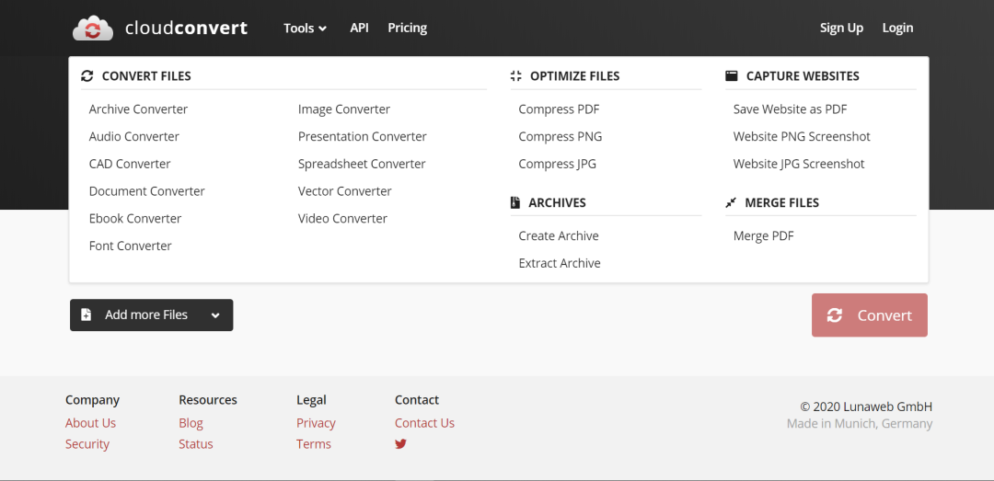Select Website PNG Screenshot

802,136
